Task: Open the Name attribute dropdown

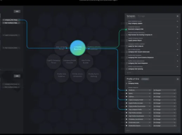Action: tap(139, 93)
